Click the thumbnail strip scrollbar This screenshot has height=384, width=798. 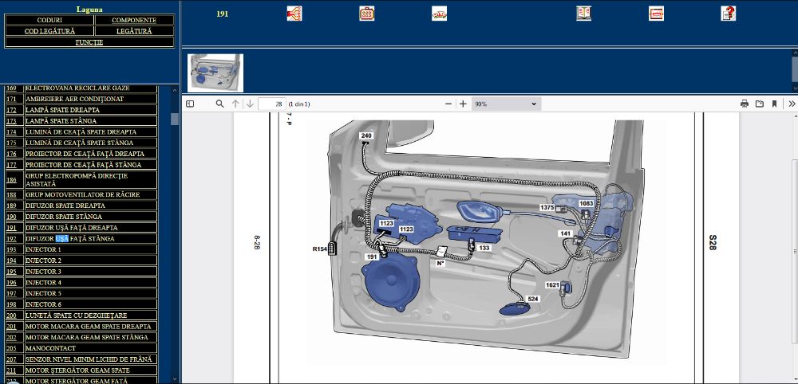click(795, 71)
